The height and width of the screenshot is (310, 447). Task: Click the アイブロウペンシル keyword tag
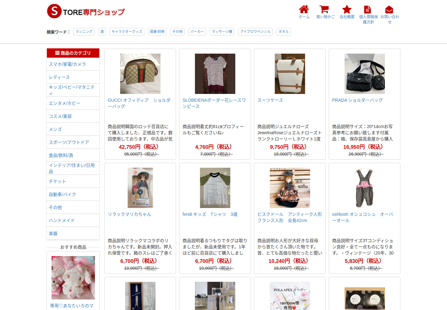[x=255, y=32]
